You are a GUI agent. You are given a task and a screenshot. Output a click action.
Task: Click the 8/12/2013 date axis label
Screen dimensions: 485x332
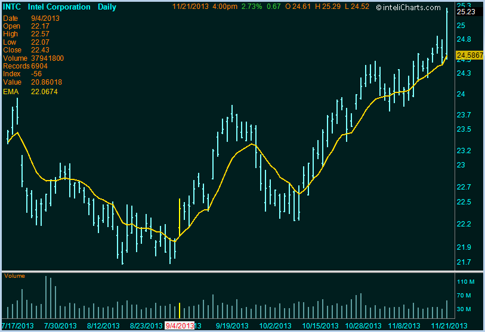click(103, 326)
